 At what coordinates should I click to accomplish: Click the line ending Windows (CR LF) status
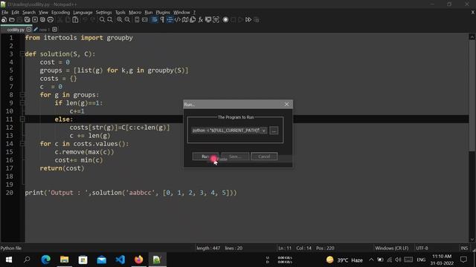click(392, 248)
